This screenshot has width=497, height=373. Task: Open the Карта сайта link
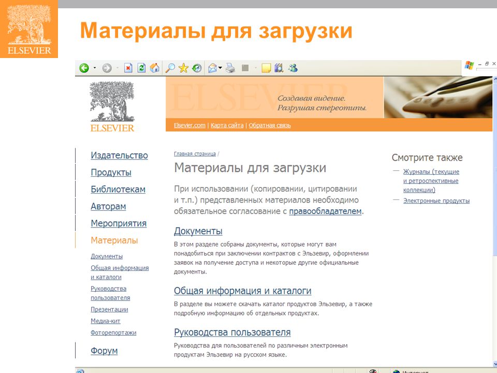tap(227, 125)
